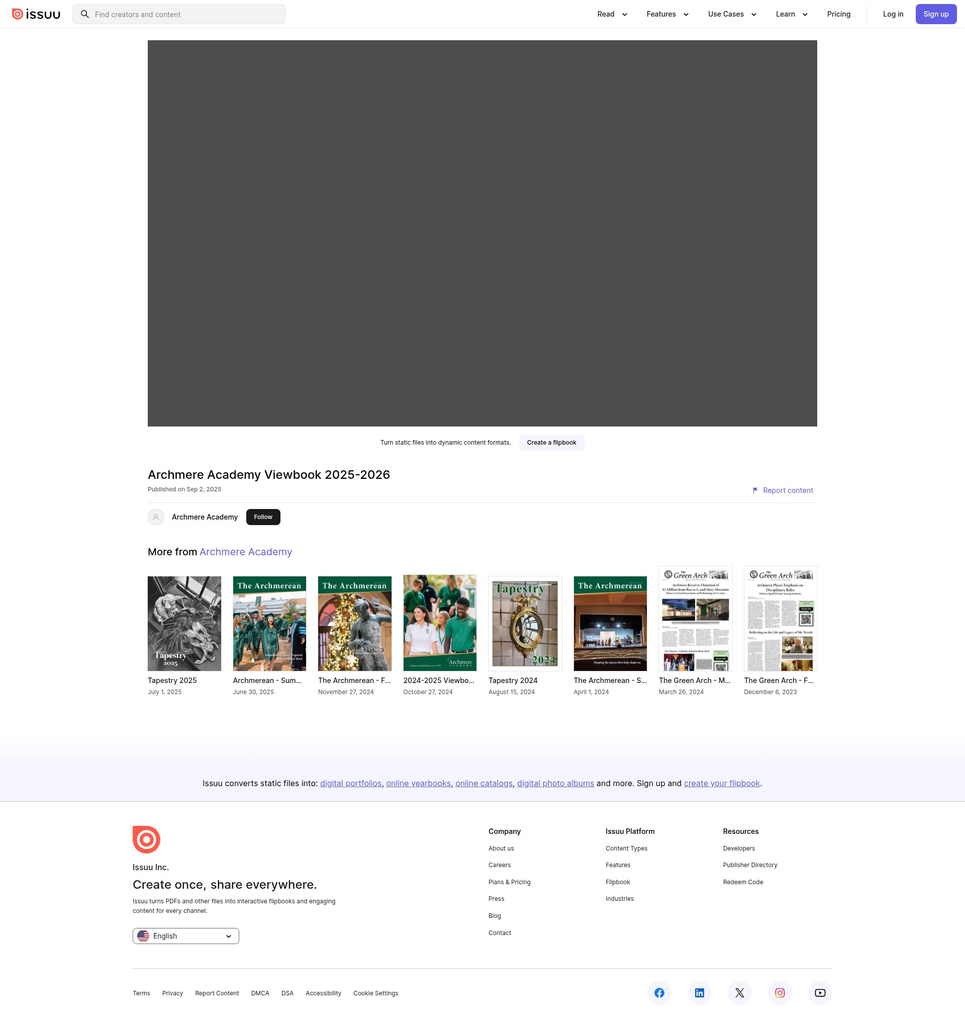This screenshot has height=1017, width=965.
Task: Click US flag icon in language selector
Action: tap(144, 936)
